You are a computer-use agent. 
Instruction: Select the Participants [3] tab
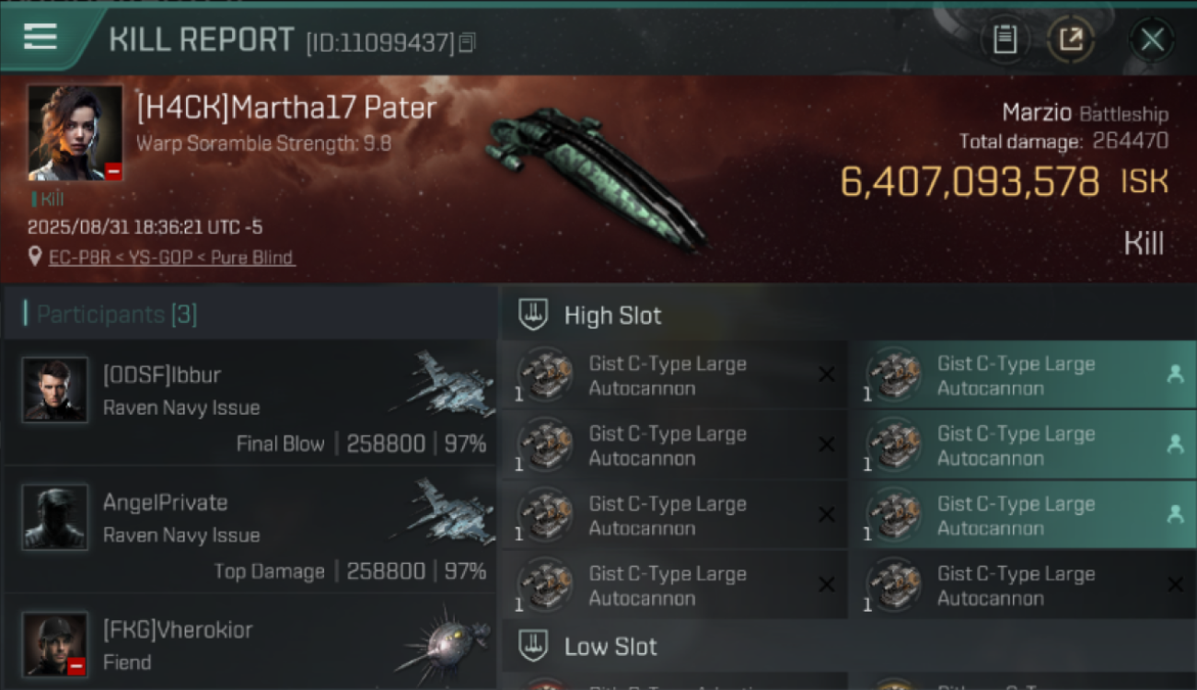[116, 315]
